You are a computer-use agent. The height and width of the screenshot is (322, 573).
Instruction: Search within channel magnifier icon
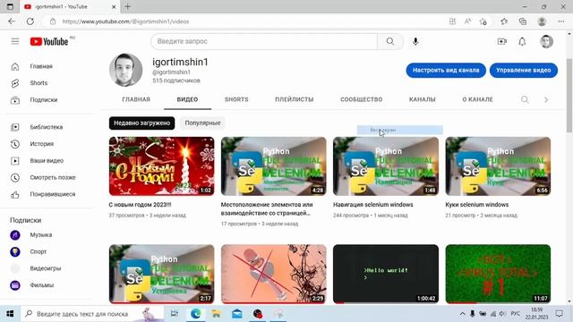click(x=525, y=99)
